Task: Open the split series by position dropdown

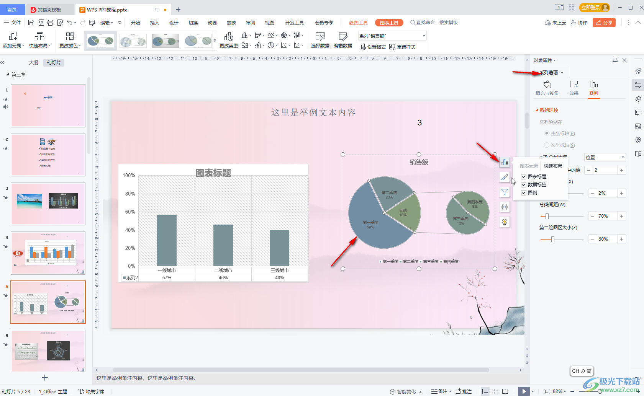Action: 605,157
